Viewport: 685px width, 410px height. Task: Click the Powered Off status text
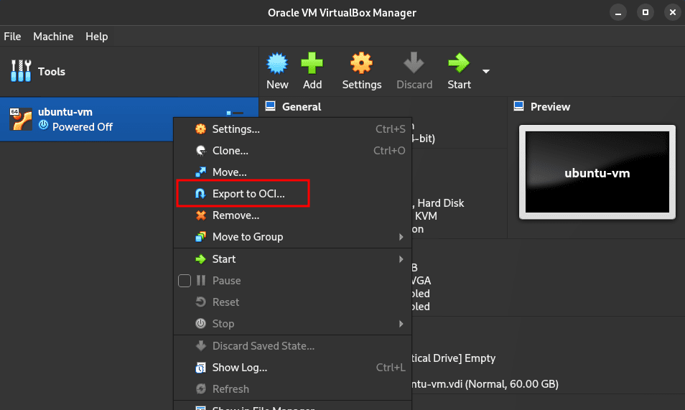pos(83,127)
